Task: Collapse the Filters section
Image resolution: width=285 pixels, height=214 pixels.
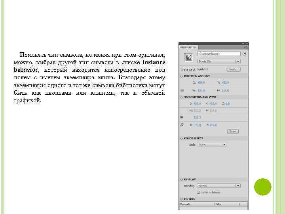Action: 182,199
